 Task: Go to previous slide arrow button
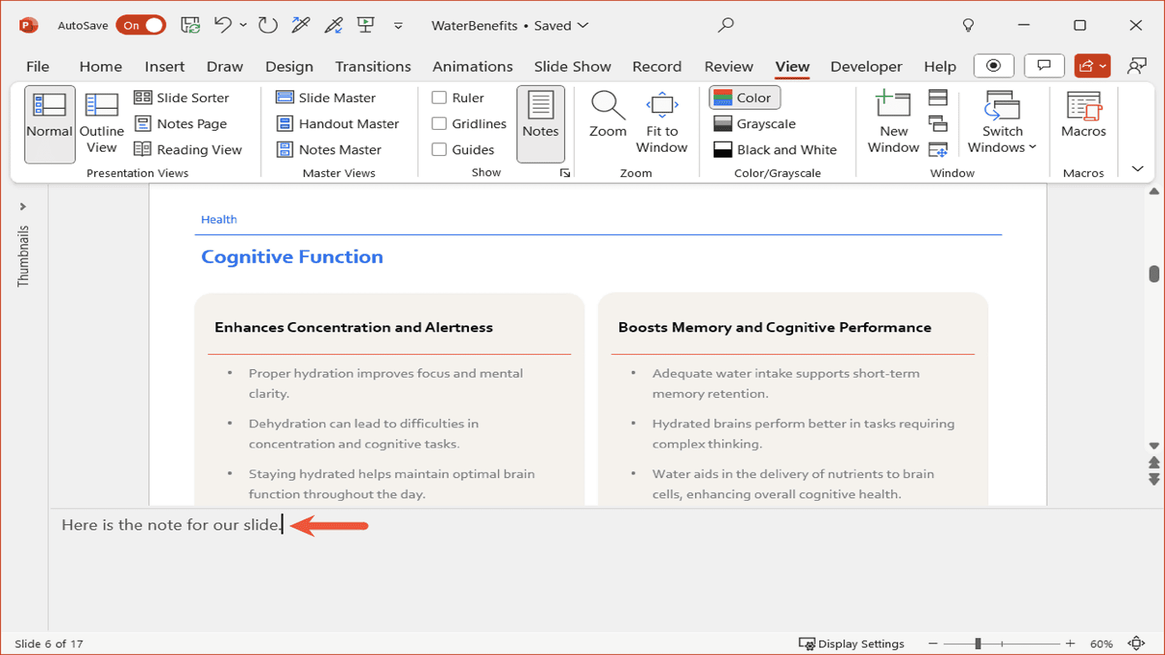(x=1154, y=463)
